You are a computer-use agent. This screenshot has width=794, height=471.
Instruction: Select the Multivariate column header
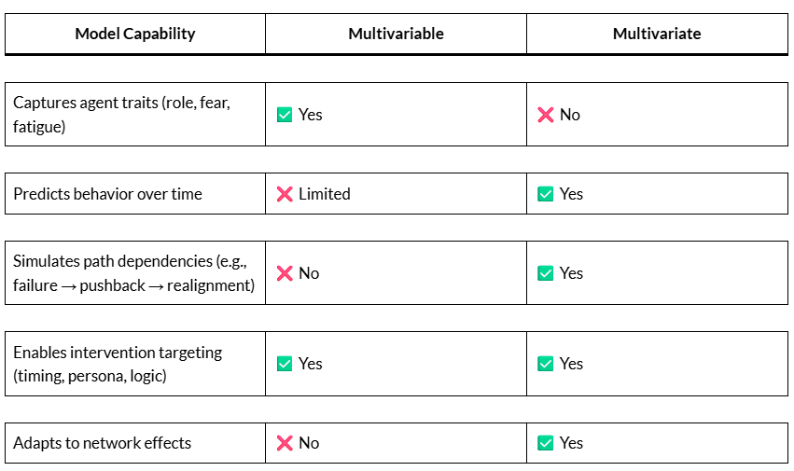click(657, 34)
